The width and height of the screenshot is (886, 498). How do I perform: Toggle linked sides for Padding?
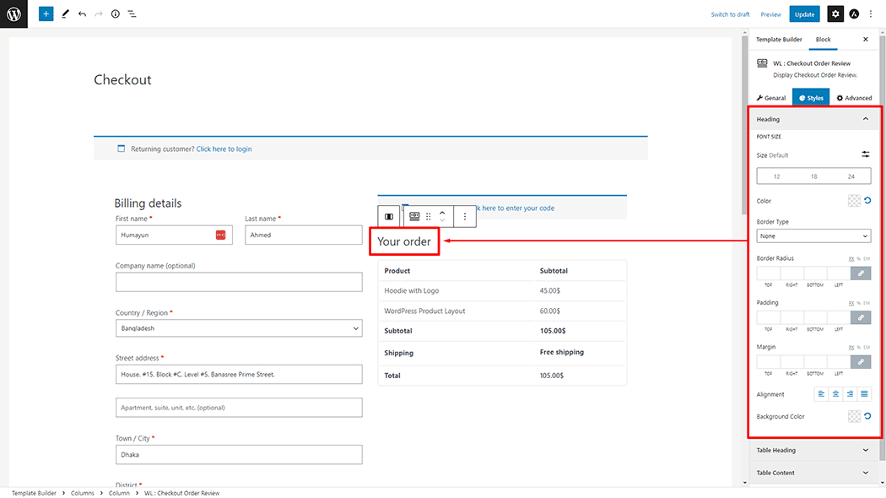click(x=861, y=317)
